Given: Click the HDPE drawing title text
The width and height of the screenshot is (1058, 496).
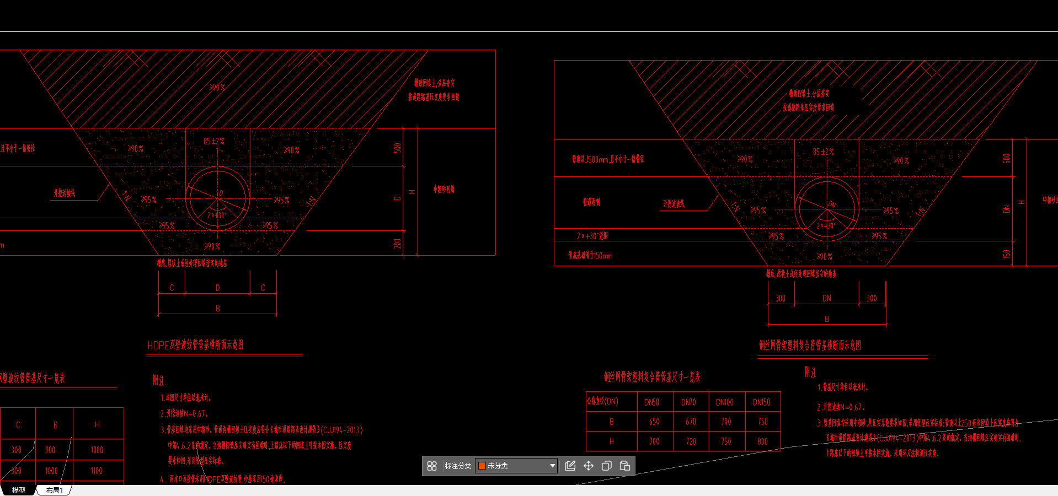Looking at the screenshot, I should (195, 346).
